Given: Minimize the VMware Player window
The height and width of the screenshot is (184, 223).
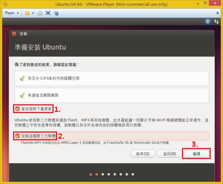Looking at the screenshot, I should point(198,3).
